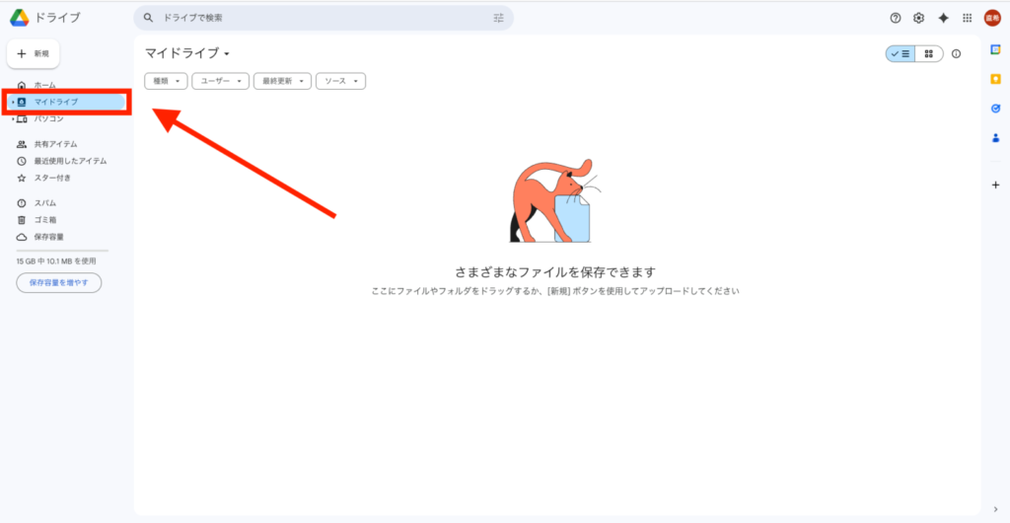
Task: Open Google Calendar in the side panel
Action: 995,49
